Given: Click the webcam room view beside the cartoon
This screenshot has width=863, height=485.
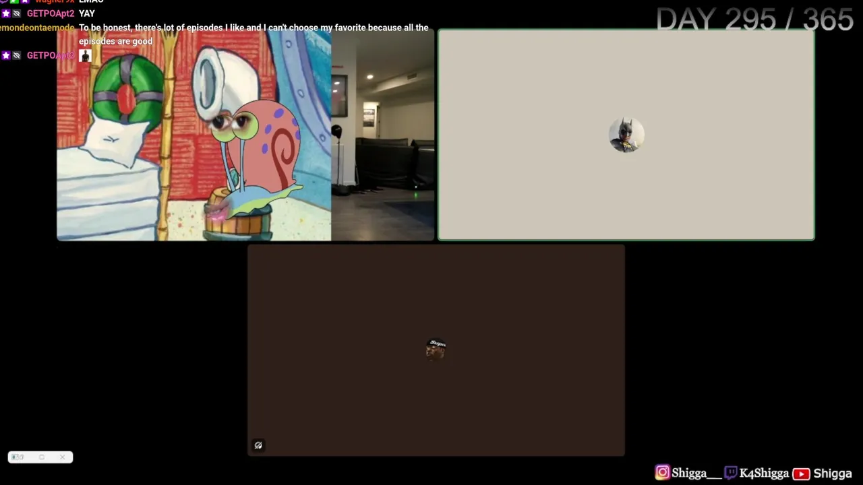Looking at the screenshot, I should coord(383,135).
